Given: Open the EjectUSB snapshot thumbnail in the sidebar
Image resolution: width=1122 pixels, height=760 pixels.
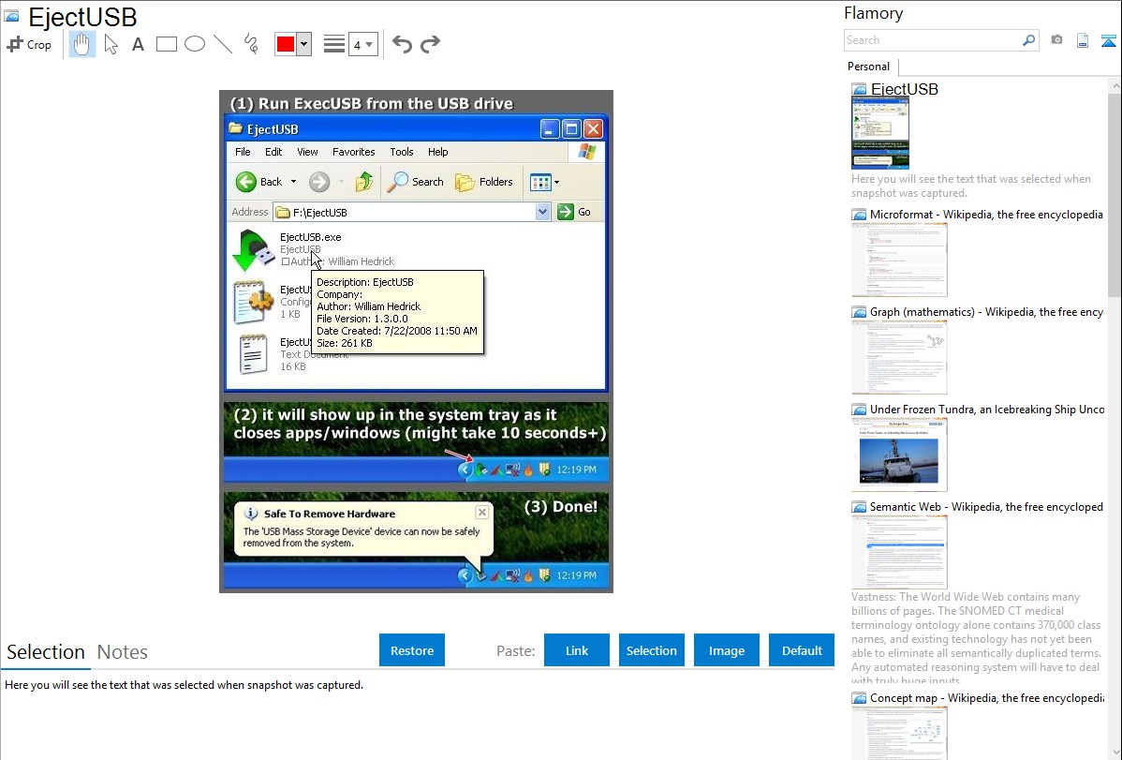Looking at the screenshot, I should [880, 134].
